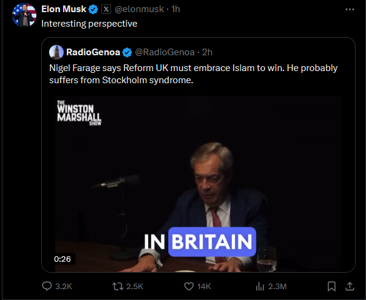Click RadioGenoa's blue verified checkmark

coord(128,52)
